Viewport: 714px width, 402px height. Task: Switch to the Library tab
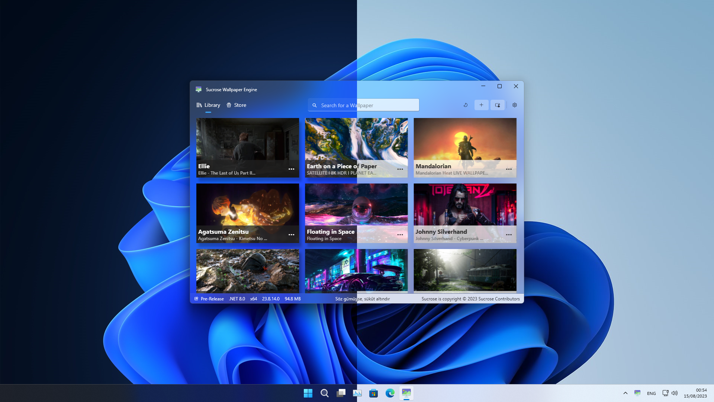pyautogui.click(x=208, y=105)
